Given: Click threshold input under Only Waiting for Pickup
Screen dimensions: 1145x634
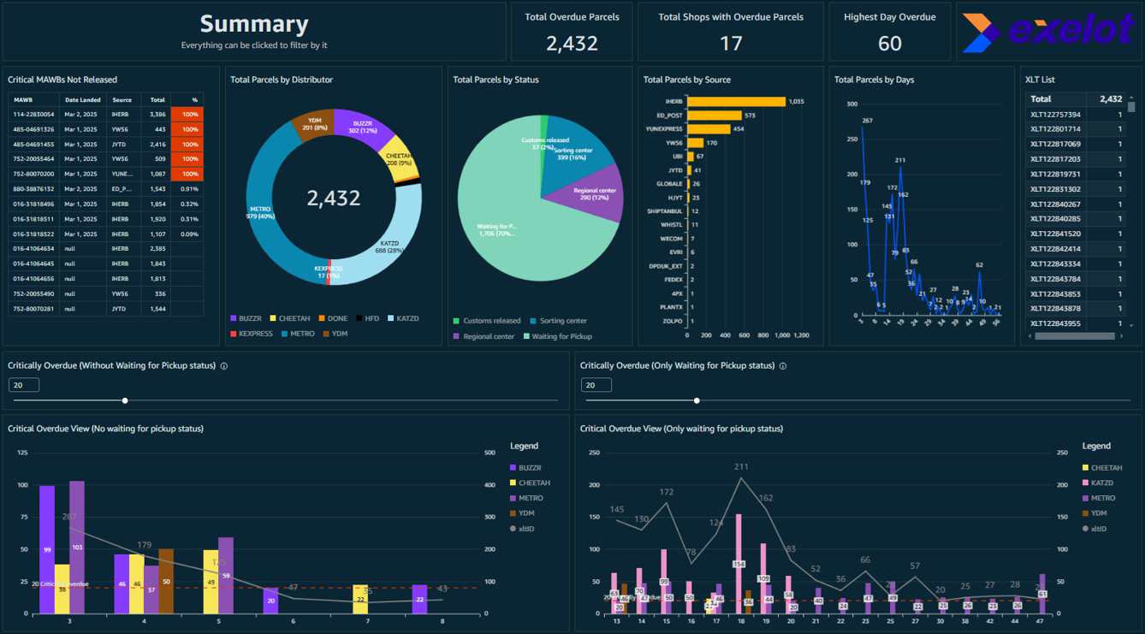Looking at the screenshot, I should (596, 385).
